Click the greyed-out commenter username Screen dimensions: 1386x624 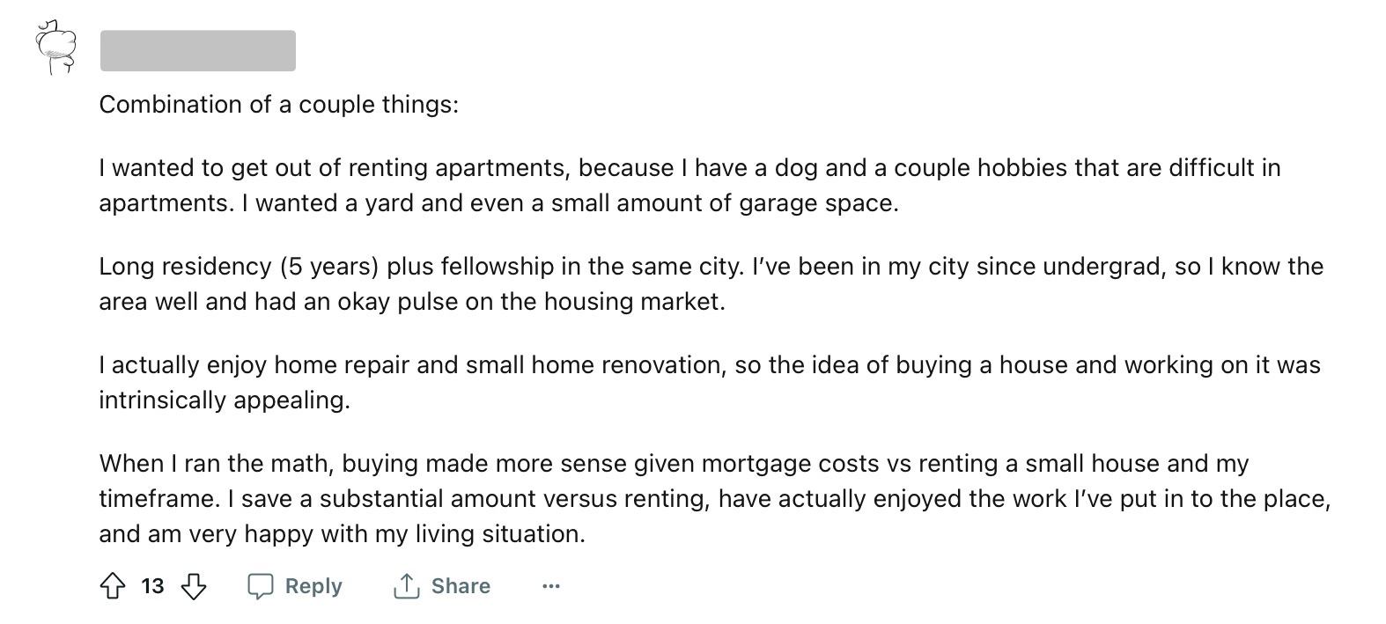[x=197, y=50]
